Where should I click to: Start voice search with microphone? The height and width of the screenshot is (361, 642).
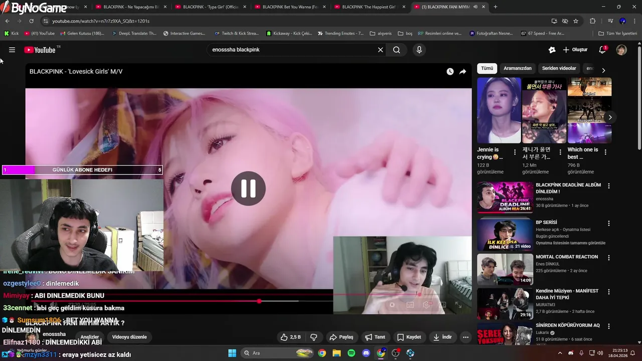tap(419, 50)
